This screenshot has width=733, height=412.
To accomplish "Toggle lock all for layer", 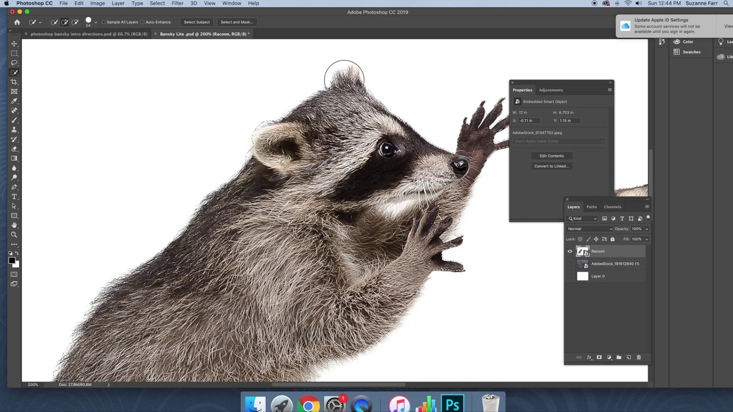I will [x=612, y=239].
